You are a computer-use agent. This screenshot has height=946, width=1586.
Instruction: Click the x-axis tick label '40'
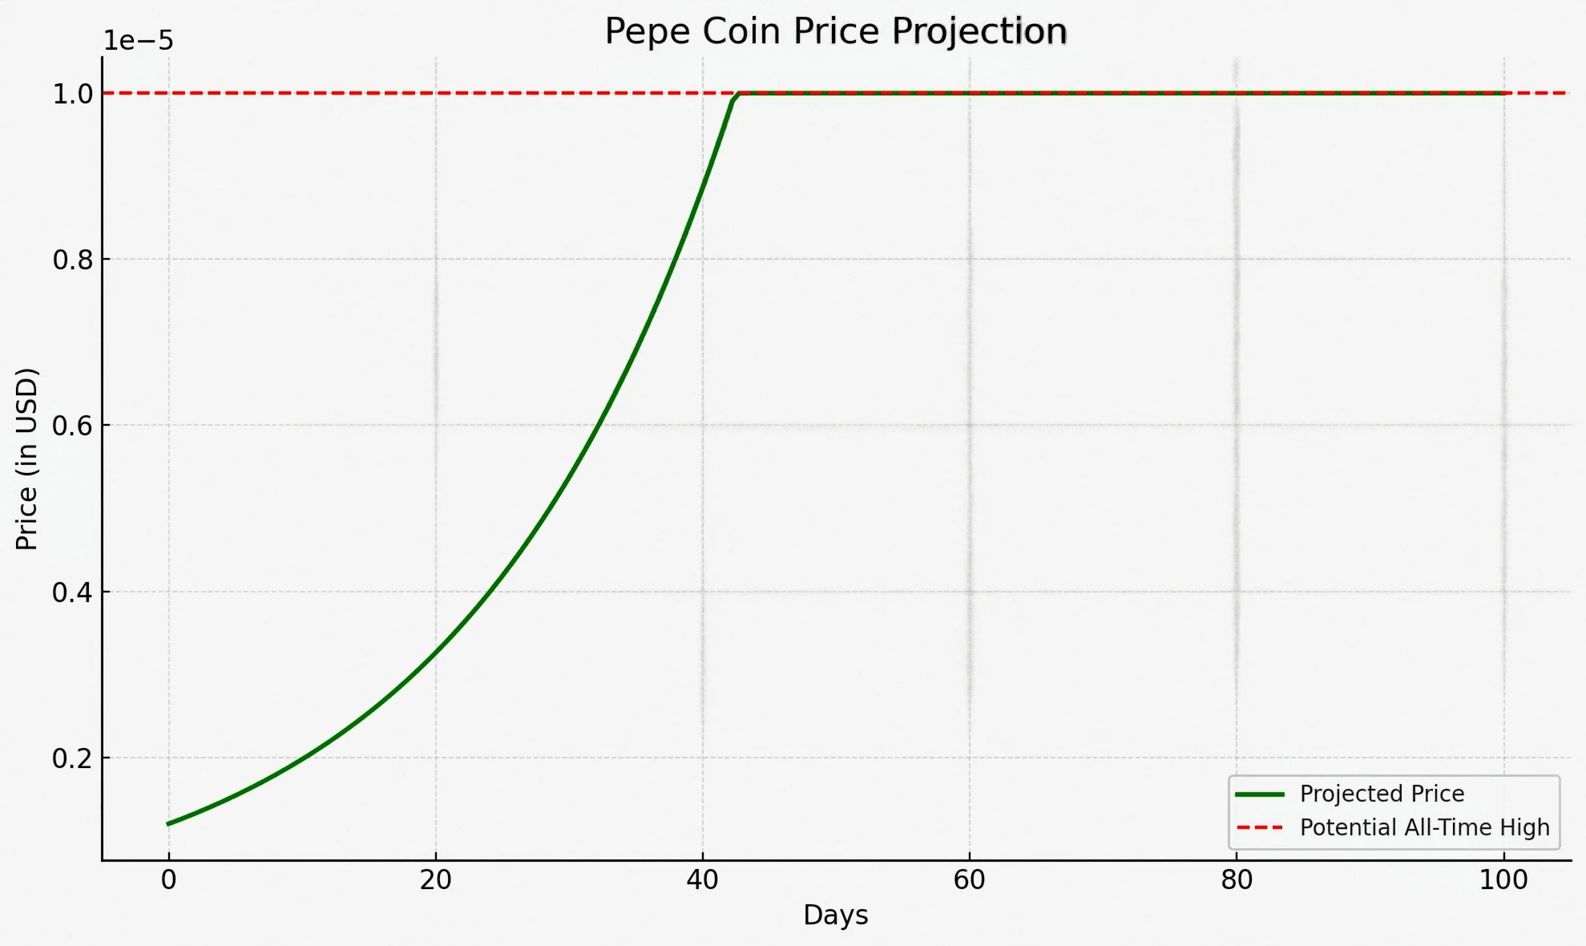click(x=702, y=880)
